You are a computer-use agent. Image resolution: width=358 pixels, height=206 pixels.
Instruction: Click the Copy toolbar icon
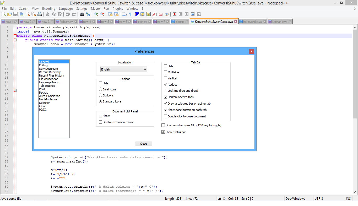pos(53,14)
